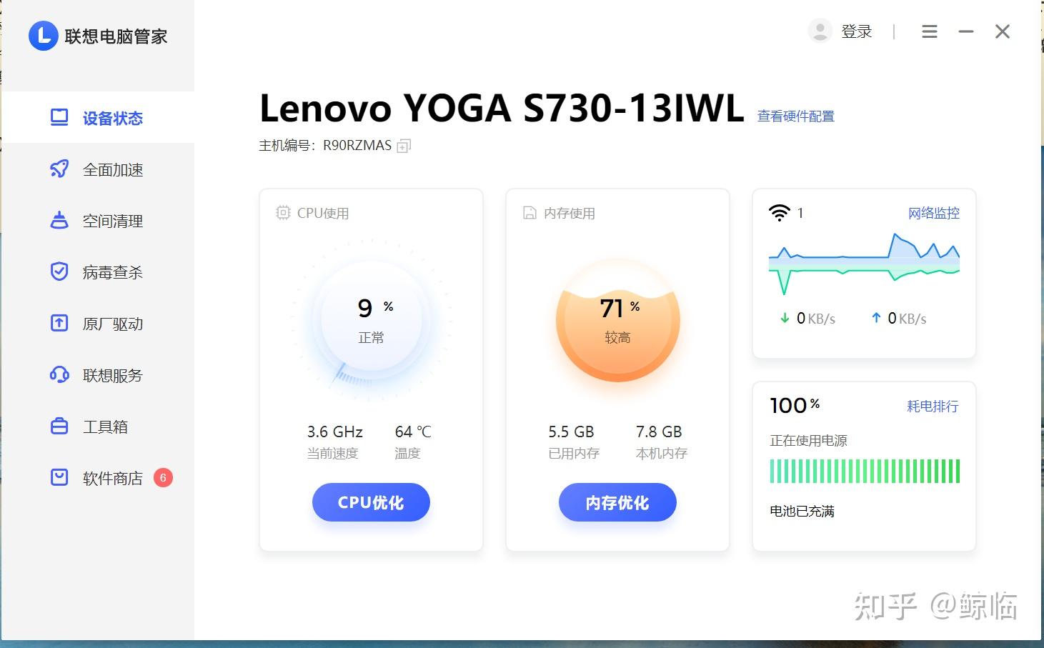Select the 设备状态 sidebar tab
Image resolution: width=1044 pixels, height=648 pixels.
(x=98, y=118)
